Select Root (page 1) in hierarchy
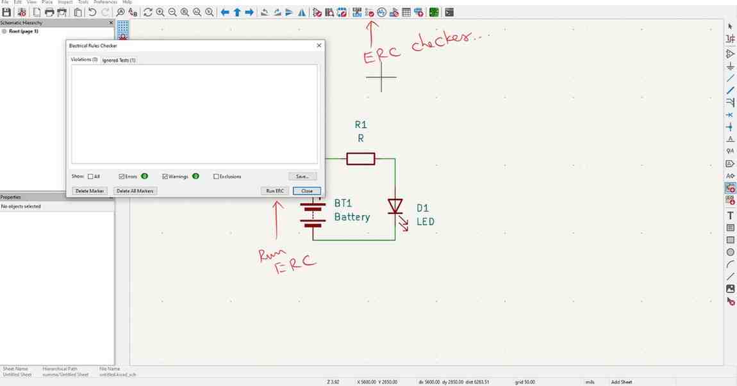Screen dimensions: 737x386 click(24, 31)
